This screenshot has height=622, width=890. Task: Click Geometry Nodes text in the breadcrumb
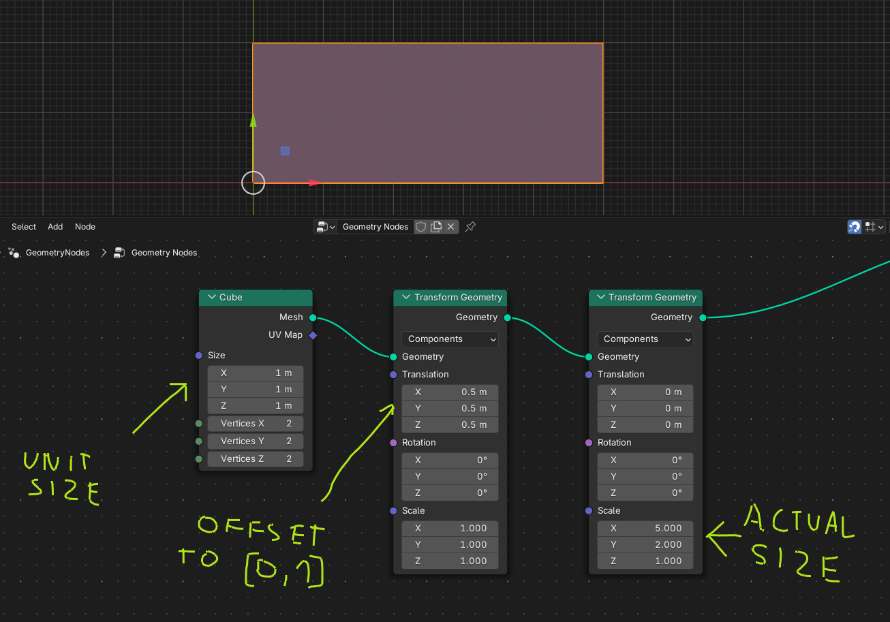tap(164, 253)
